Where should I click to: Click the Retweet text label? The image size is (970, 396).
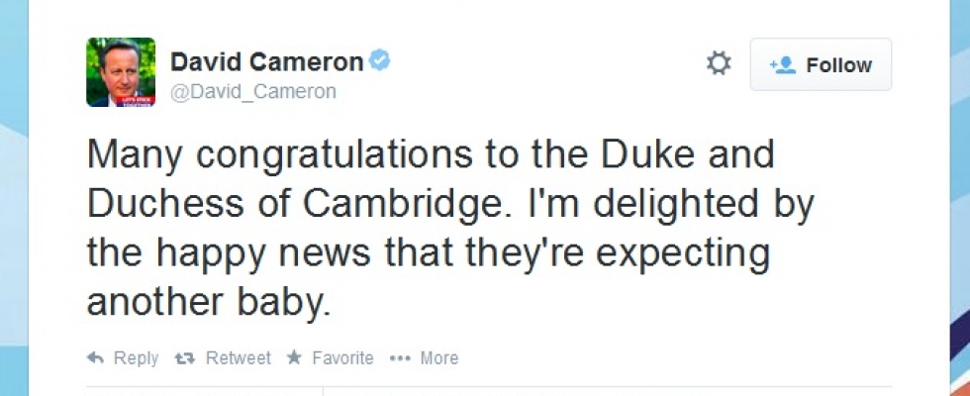coord(238,358)
